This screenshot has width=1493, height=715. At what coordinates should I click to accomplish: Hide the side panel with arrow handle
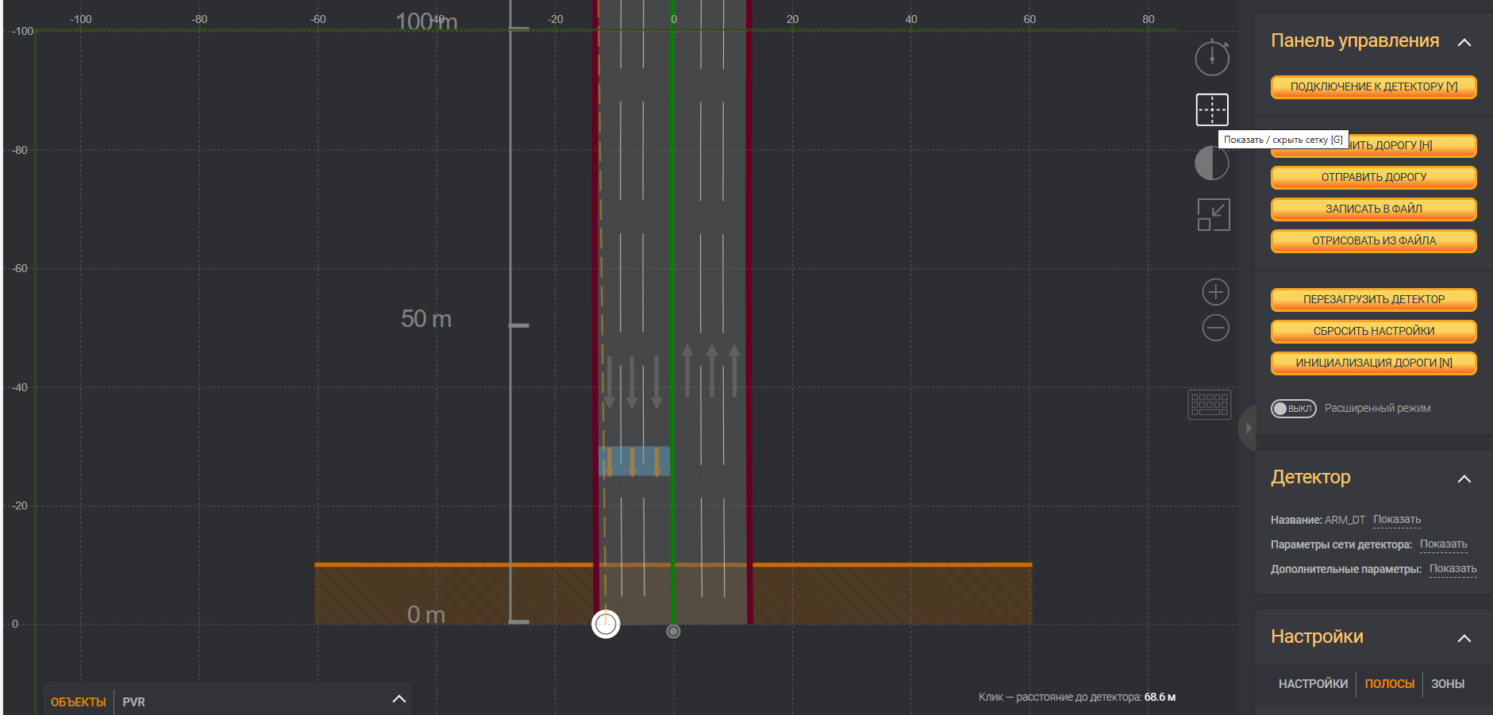click(x=1248, y=428)
